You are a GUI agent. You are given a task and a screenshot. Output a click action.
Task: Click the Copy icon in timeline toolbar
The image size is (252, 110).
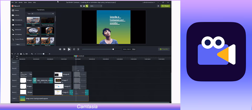(x=21, y=54)
